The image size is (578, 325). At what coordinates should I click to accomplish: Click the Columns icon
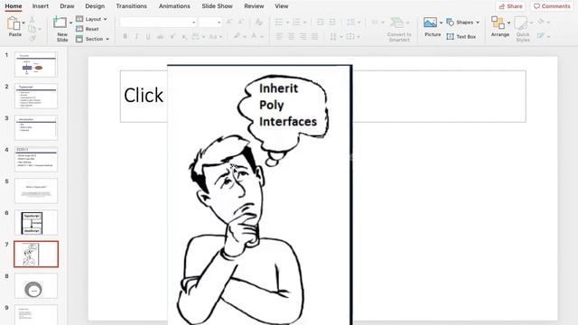coord(375,23)
